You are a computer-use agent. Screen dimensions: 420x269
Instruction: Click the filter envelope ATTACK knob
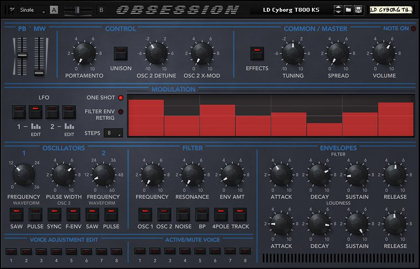(x=281, y=175)
